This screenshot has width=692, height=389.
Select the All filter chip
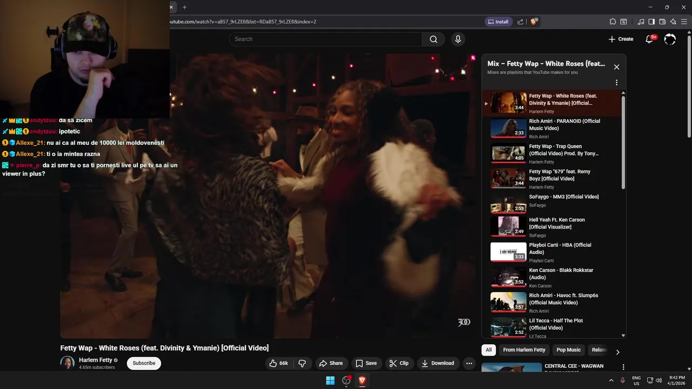click(489, 350)
